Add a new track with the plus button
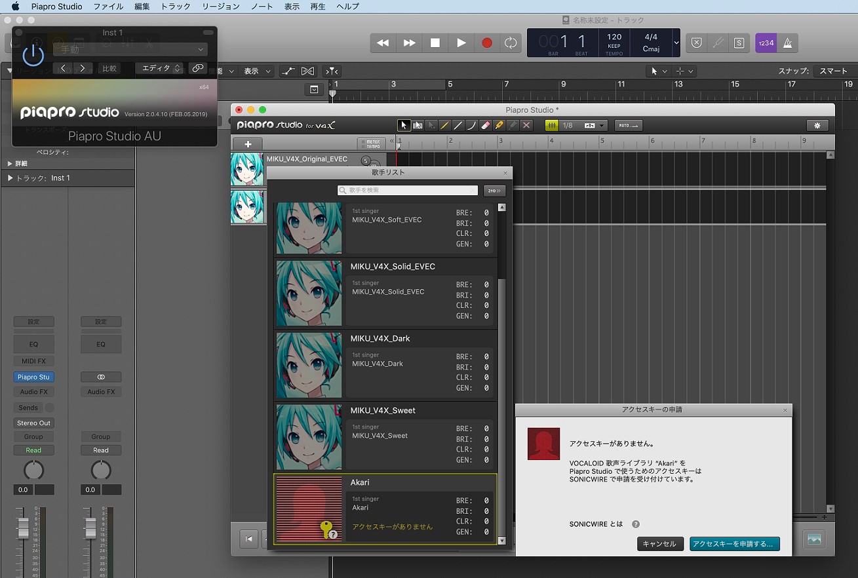This screenshot has width=858, height=578. point(248,144)
